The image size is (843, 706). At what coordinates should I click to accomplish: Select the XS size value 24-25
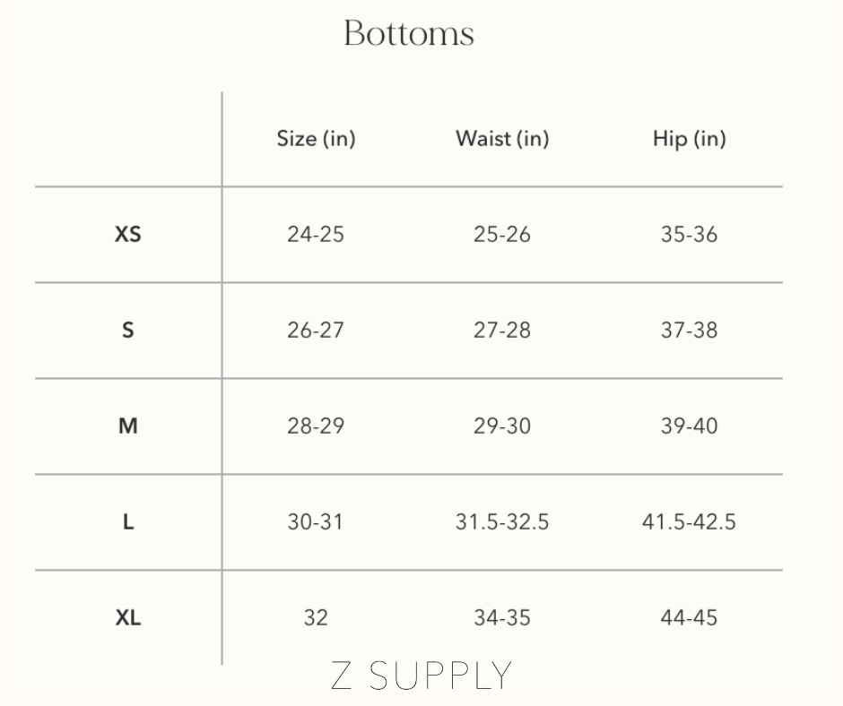pyautogui.click(x=316, y=235)
